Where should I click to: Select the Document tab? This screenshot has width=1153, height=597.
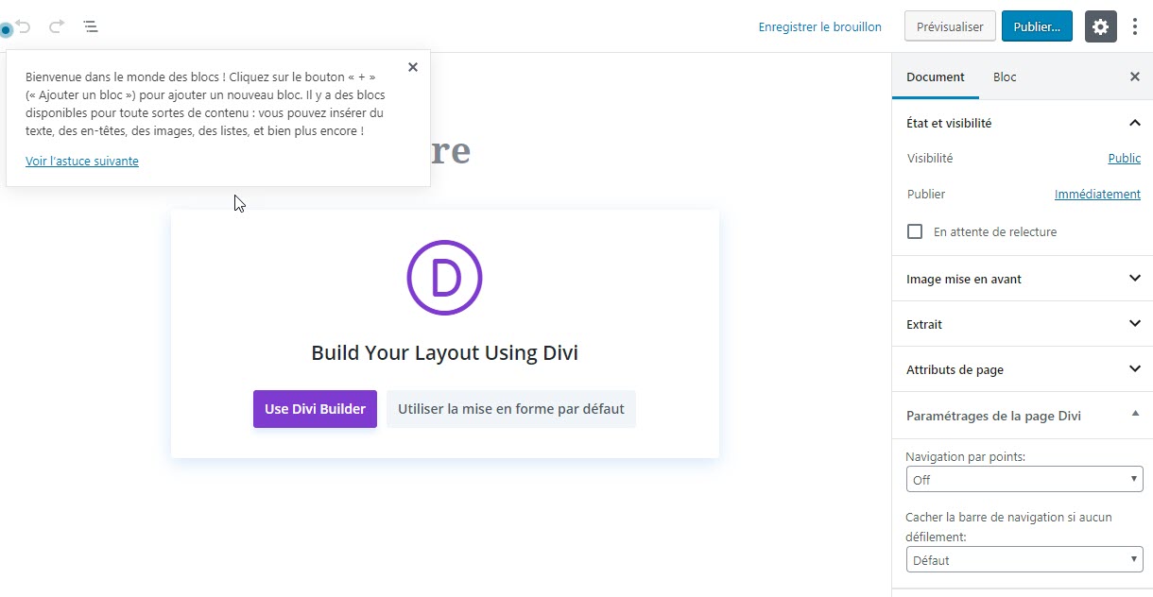pyautogui.click(x=935, y=77)
